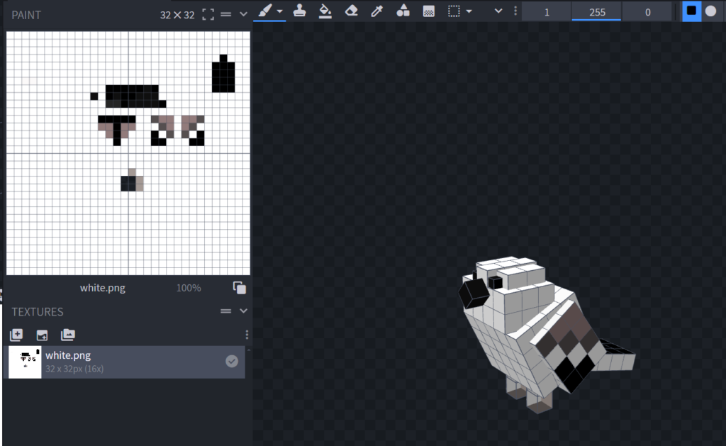Click the 100% zoom level label
Image resolution: width=726 pixels, height=446 pixels.
tap(189, 288)
